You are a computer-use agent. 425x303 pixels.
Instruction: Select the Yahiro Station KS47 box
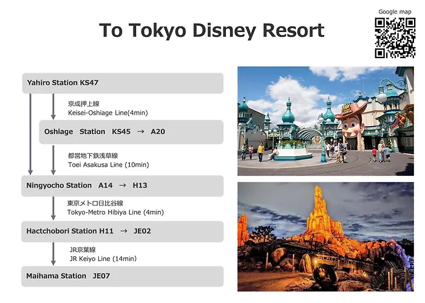click(x=123, y=83)
